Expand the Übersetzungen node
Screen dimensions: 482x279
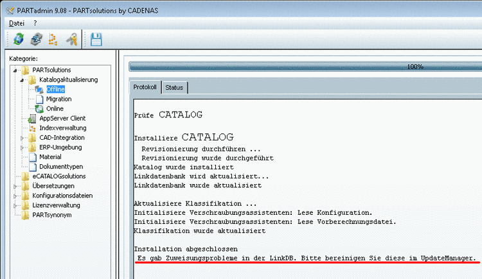point(15,186)
